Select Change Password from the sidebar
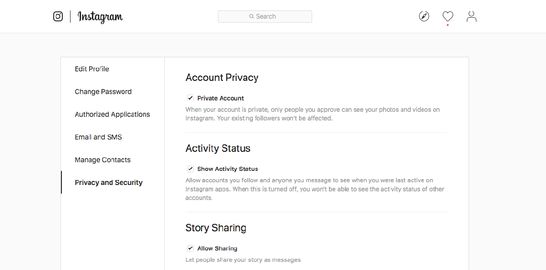546x270 pixels. (103, 92)
